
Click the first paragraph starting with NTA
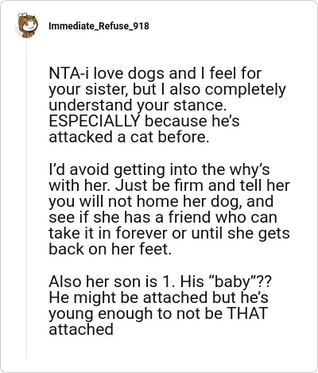point(167,105)
